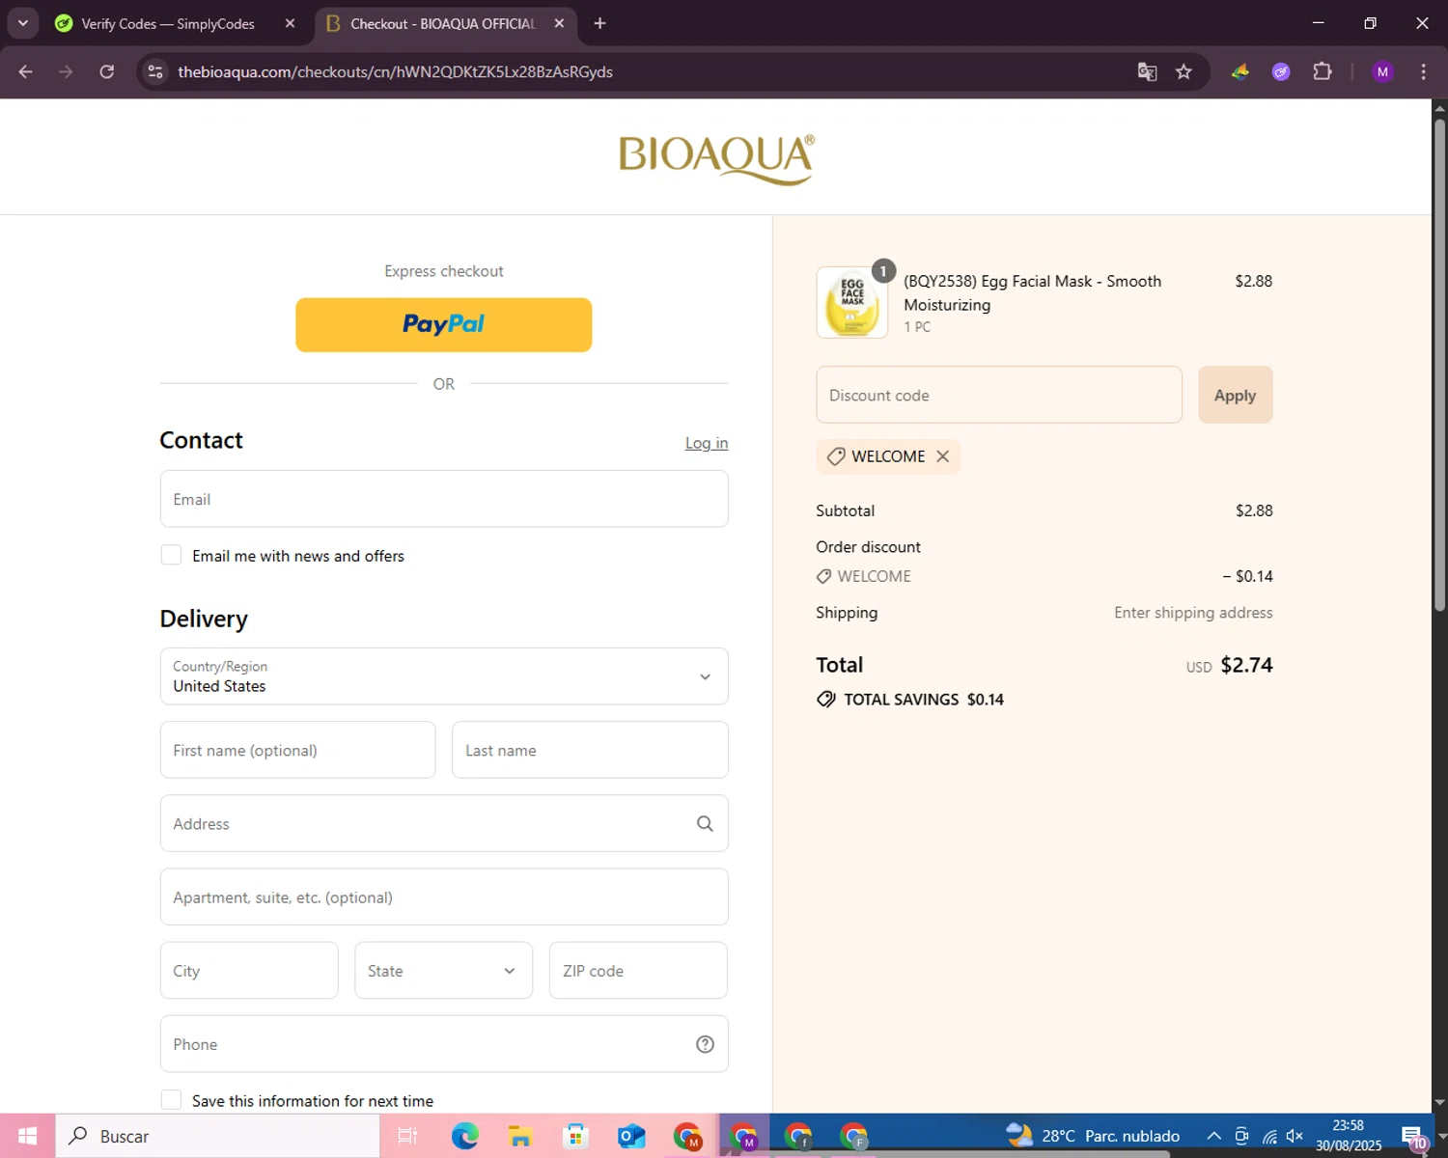Open Outlook from the taskbar

point(631,1136)
